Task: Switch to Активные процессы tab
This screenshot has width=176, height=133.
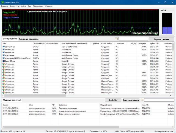Action: point(28,39)
